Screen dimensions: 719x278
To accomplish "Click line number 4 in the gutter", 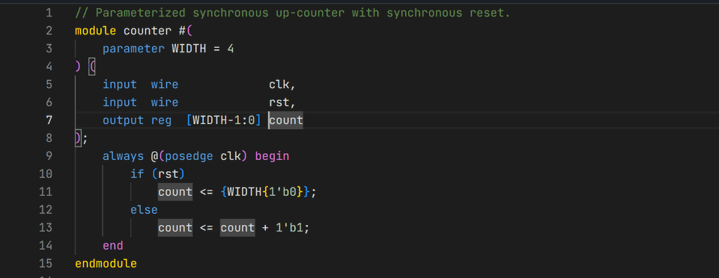I will coord(49,67).
